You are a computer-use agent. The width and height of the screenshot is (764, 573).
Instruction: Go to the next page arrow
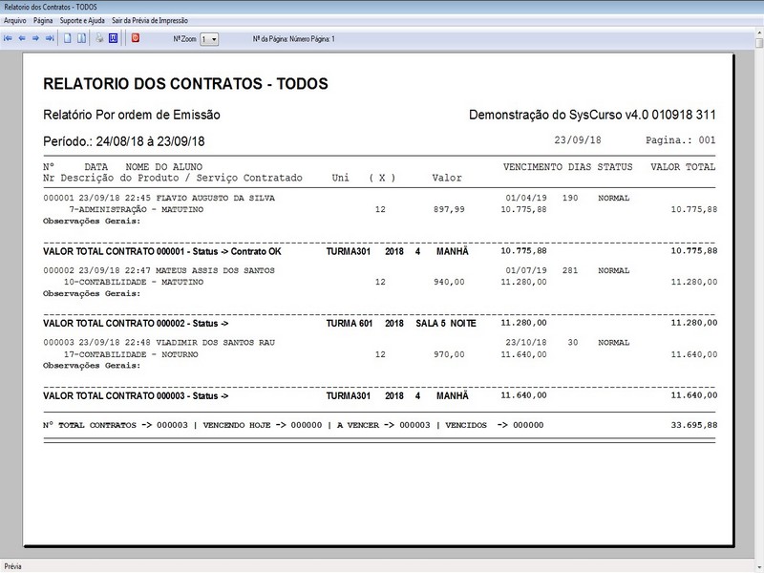(x=35, y=38)
